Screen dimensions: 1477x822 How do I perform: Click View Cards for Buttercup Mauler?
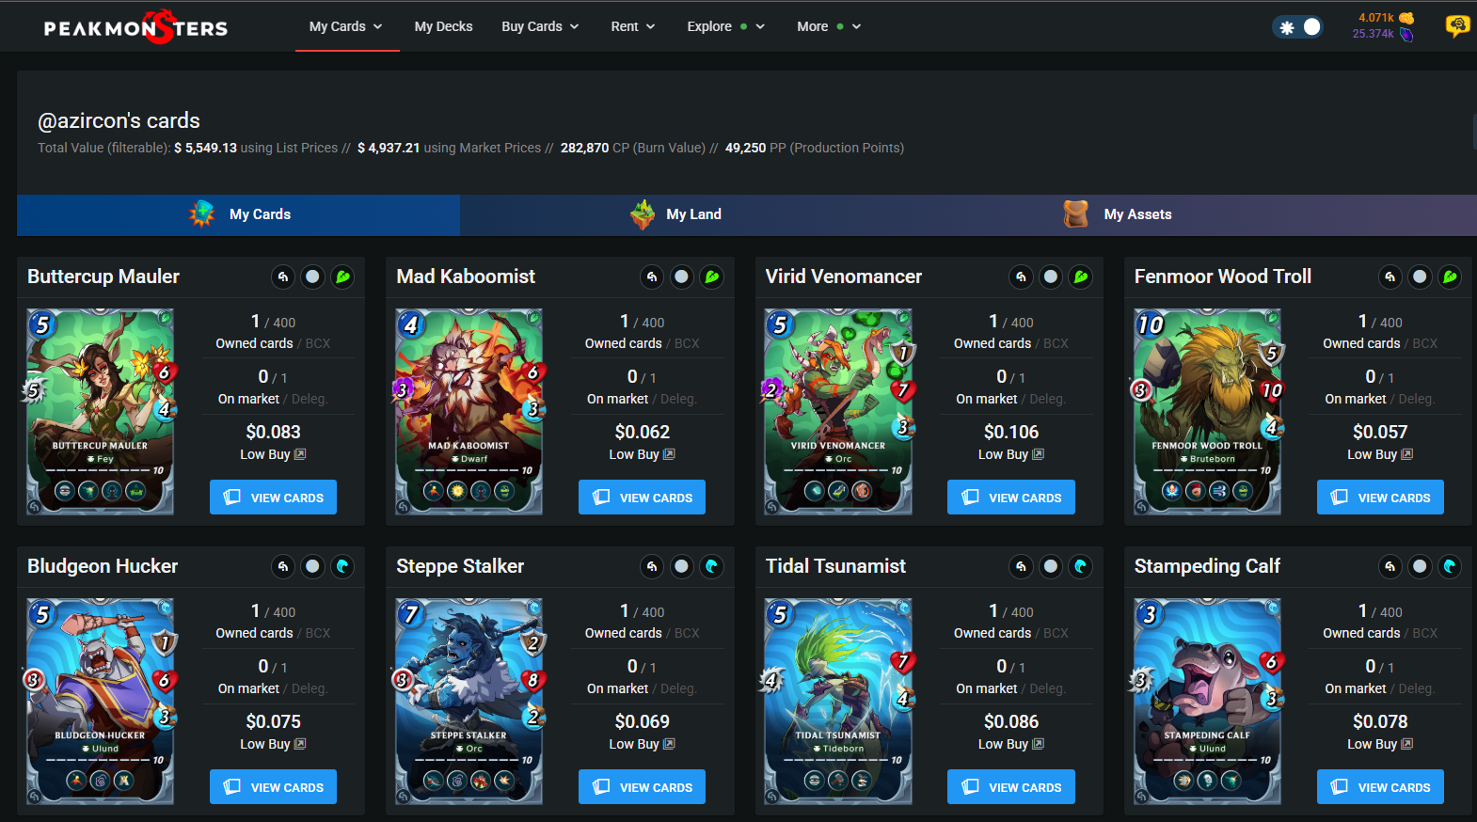point(273,498)
